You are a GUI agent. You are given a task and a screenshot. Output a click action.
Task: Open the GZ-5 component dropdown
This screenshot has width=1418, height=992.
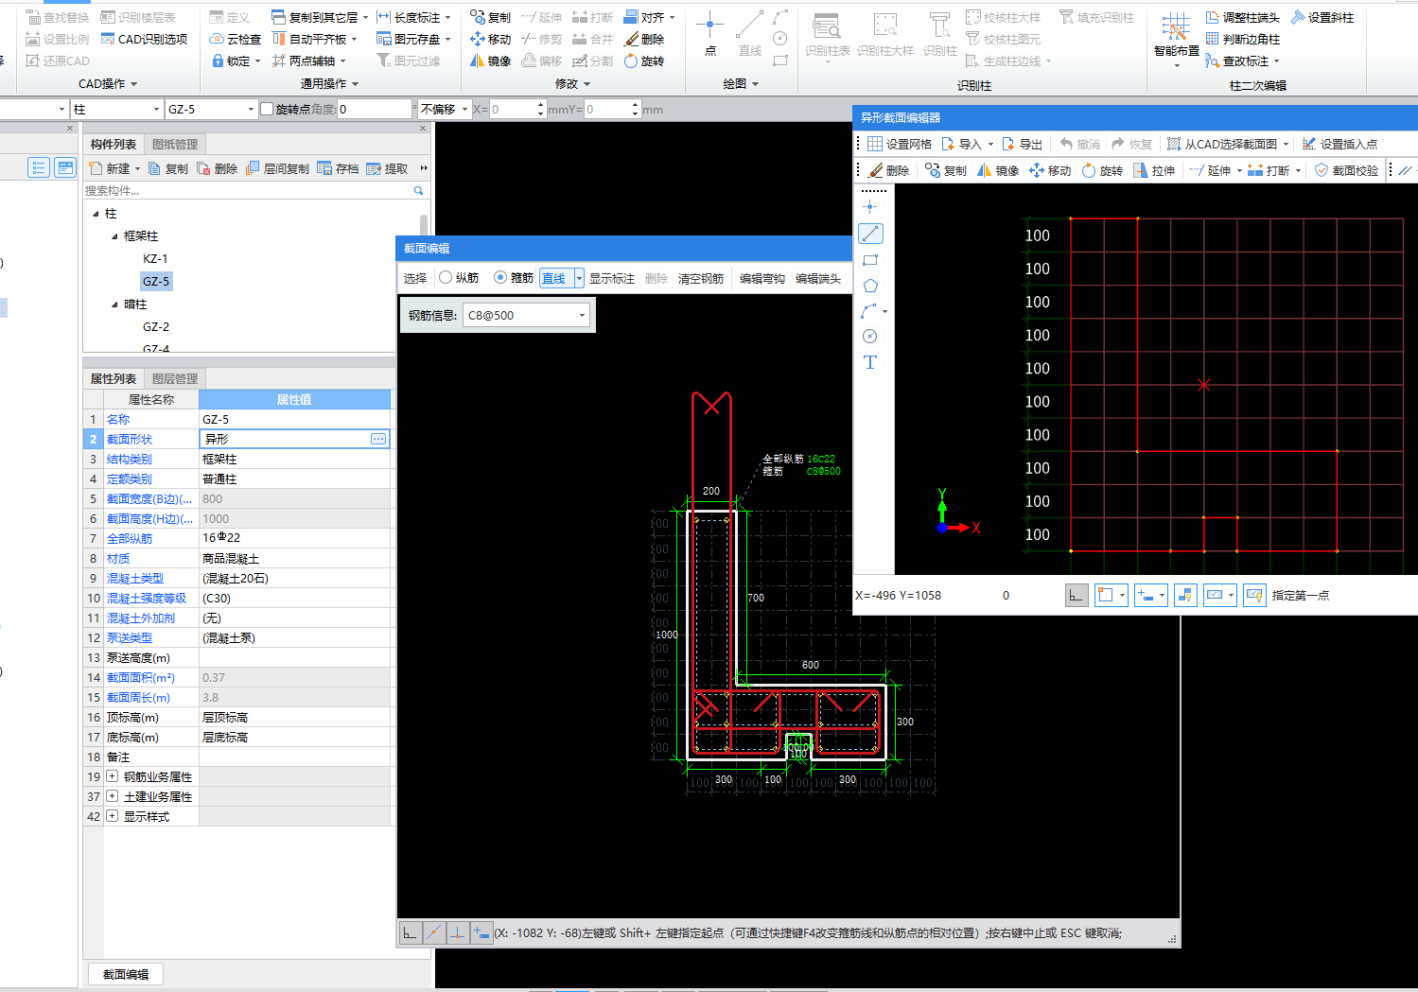251,110
